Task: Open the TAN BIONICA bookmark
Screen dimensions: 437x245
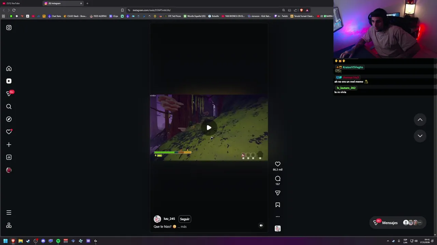Action: pos(233,16)
